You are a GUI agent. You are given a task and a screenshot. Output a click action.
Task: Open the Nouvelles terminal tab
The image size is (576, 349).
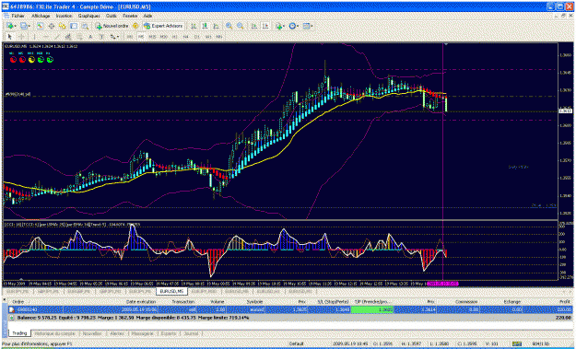coord(92,333)
